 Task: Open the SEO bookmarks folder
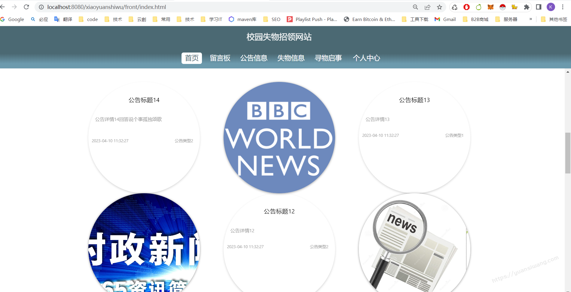click(x=272, y=19)
